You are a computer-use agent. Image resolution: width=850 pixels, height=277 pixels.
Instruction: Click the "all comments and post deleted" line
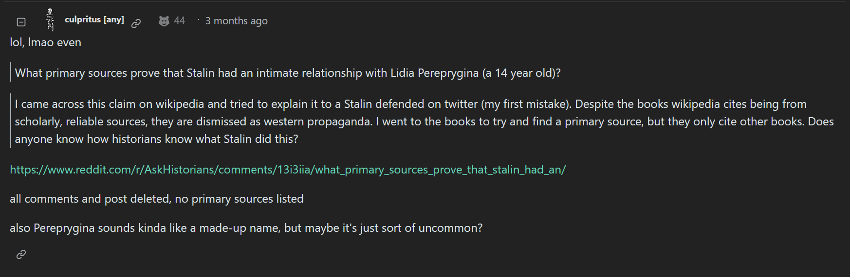coord(157,199)
